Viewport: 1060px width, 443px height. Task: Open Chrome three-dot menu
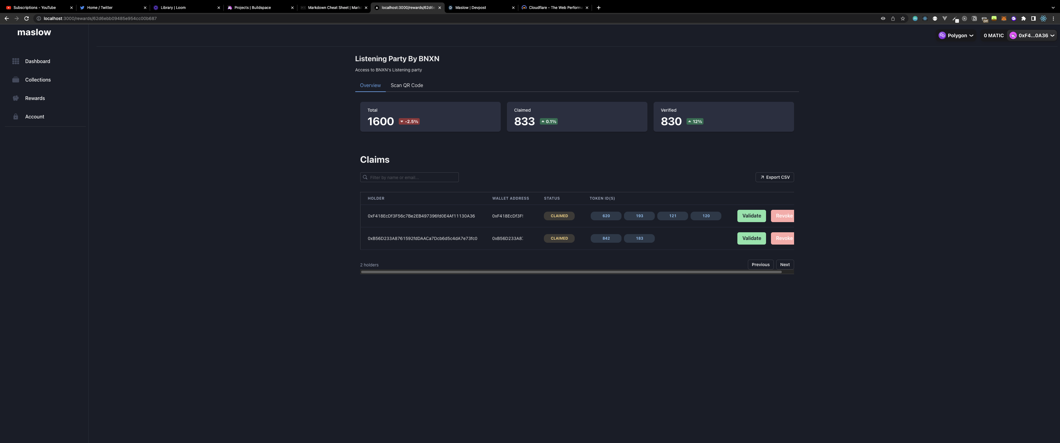pyautogui.click(x=1053, y=18)
